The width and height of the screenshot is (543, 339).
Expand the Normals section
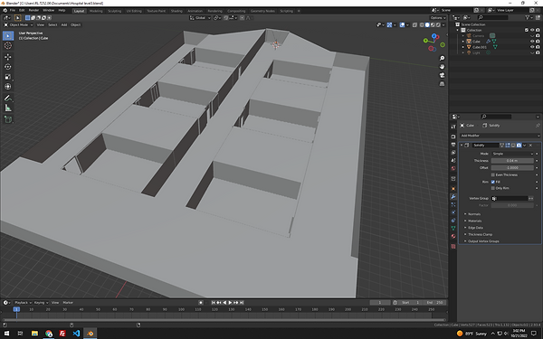474,214
